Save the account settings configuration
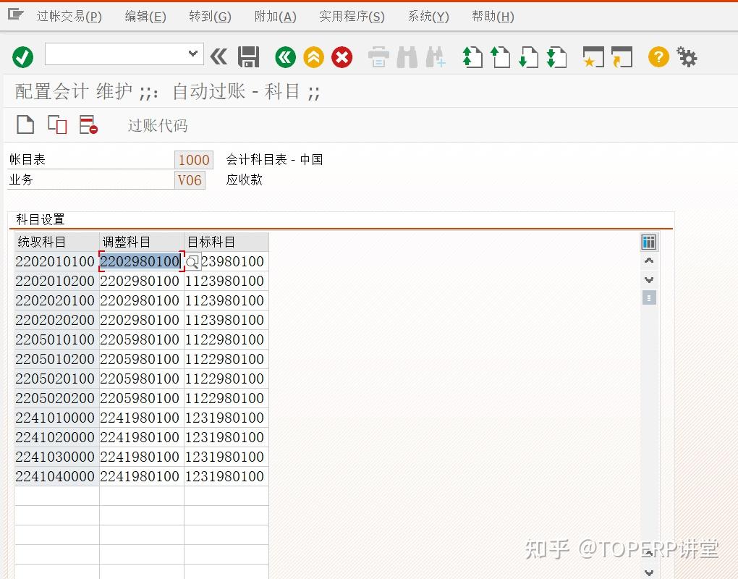Viewport: 738px width, 579px height. point(249,57)
